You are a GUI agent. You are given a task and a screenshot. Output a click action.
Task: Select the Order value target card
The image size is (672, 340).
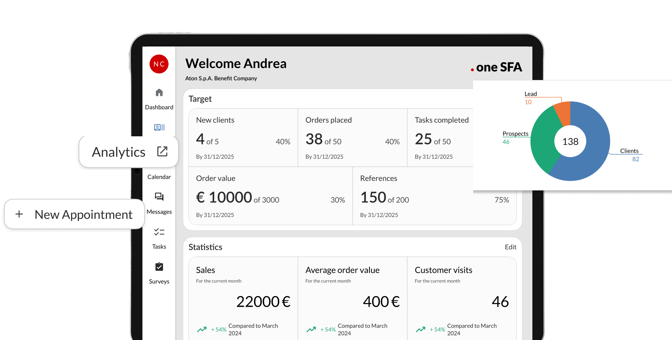tap(270, 196)
